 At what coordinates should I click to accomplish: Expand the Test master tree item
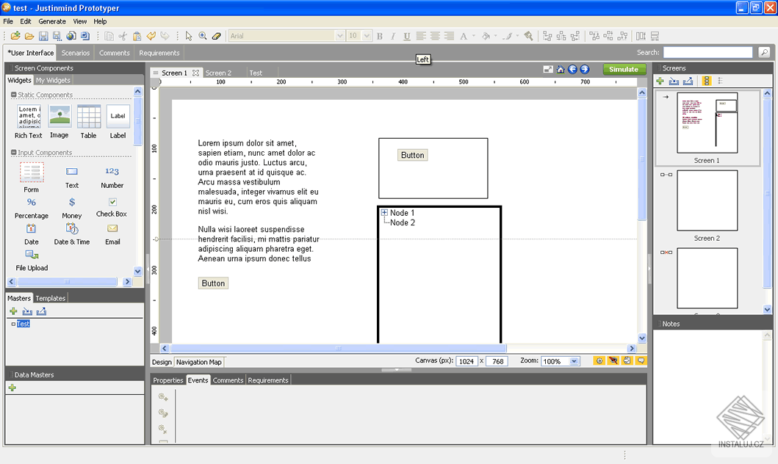point(13,325)
